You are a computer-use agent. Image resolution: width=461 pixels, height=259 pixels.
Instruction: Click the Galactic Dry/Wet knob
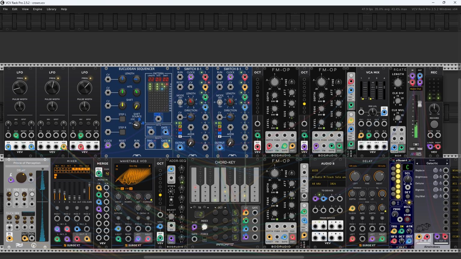coord(435,196)
